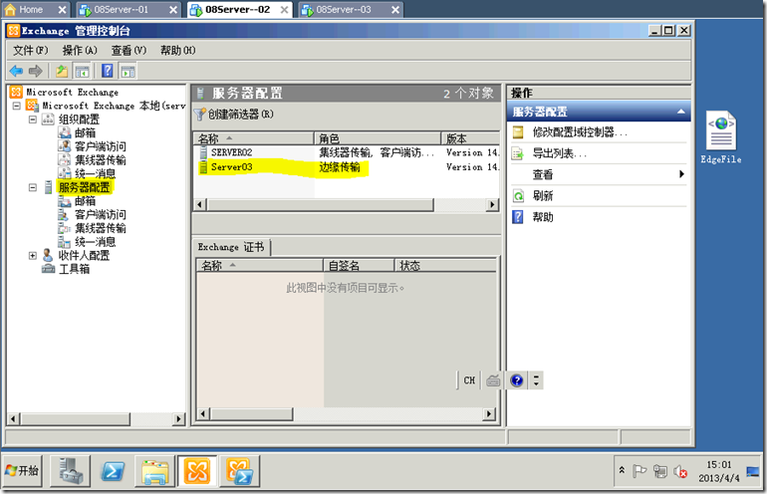Image resolution: width=767 pixels, height=494 pixels.
Task: Collapse the 组织配置 tree node
Action: (x=33, y=120)
